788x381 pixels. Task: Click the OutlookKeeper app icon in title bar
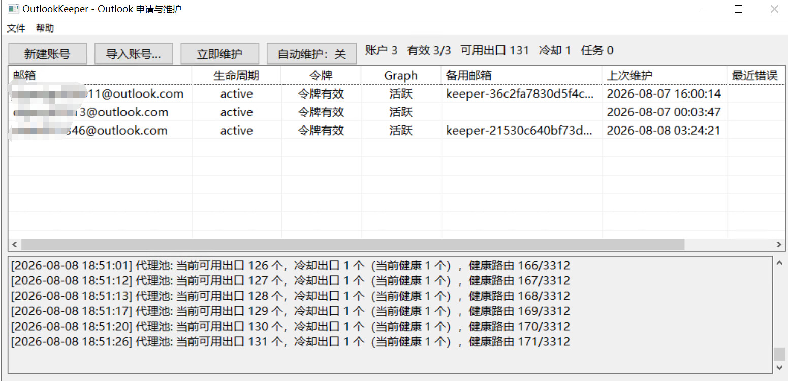[13, 9]
